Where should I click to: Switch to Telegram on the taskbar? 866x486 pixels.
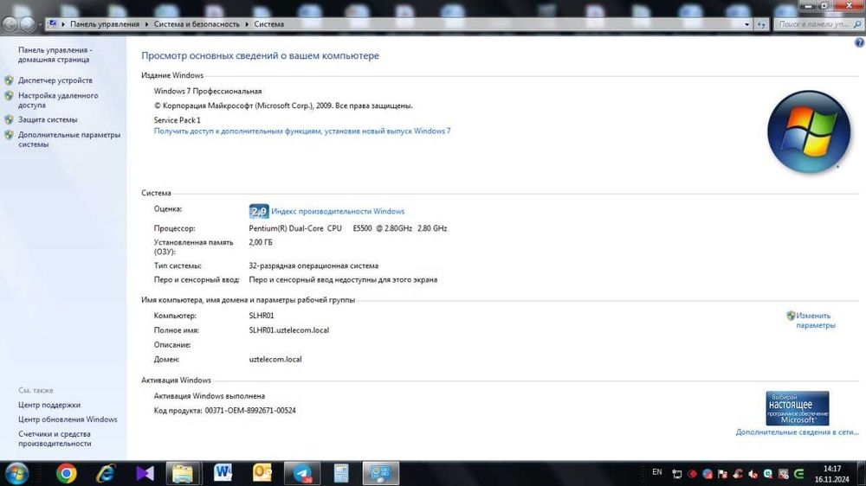click(x=302, y=473)
